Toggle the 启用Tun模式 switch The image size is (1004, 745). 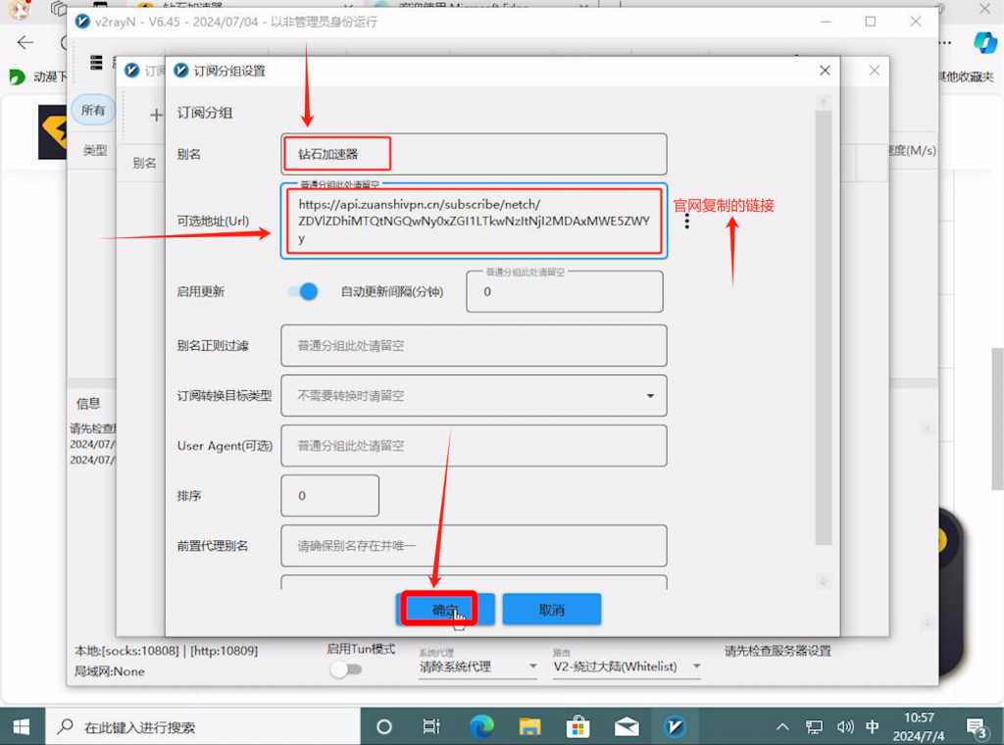[x=346, y=669]
